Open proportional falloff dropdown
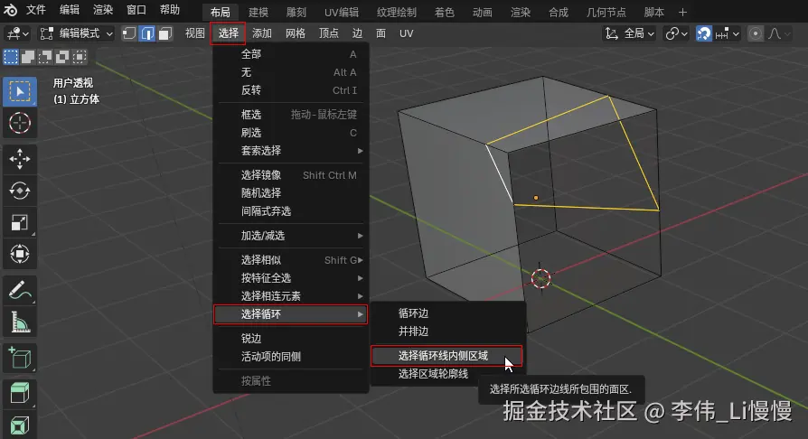Screen dimensions: 808x439 [779, 34]
